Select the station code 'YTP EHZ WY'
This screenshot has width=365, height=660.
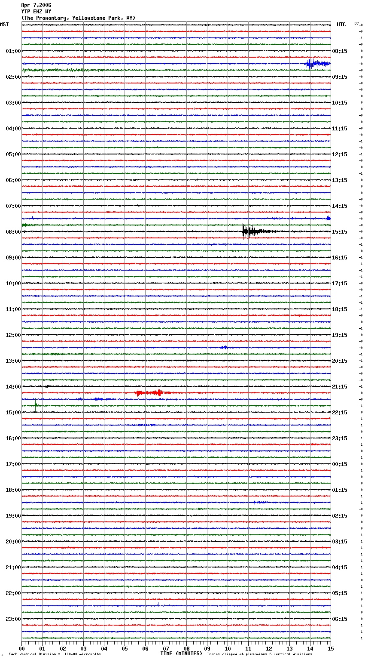click(x=36, y=12)
